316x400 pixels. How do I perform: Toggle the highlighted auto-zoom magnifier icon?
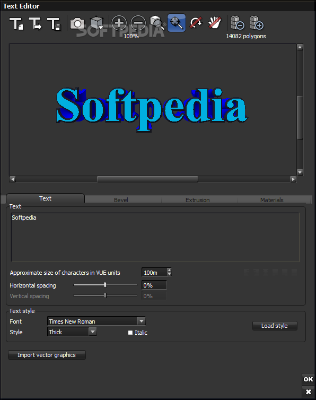(x=177, y=23)
